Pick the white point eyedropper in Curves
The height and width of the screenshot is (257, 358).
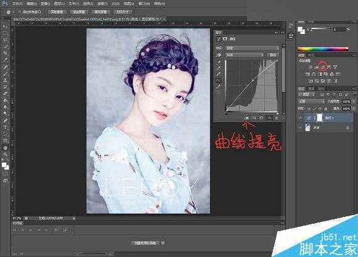[219, 74]
